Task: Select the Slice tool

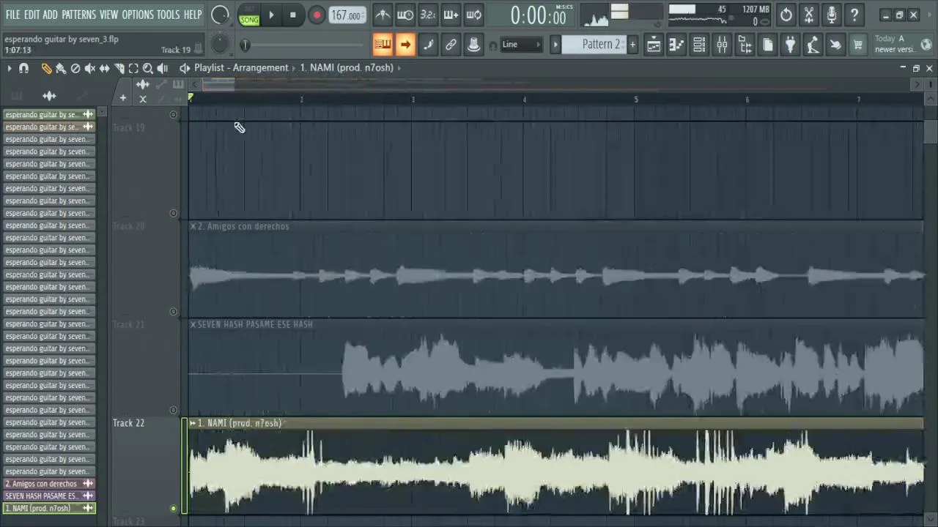Action: [119, 68]
